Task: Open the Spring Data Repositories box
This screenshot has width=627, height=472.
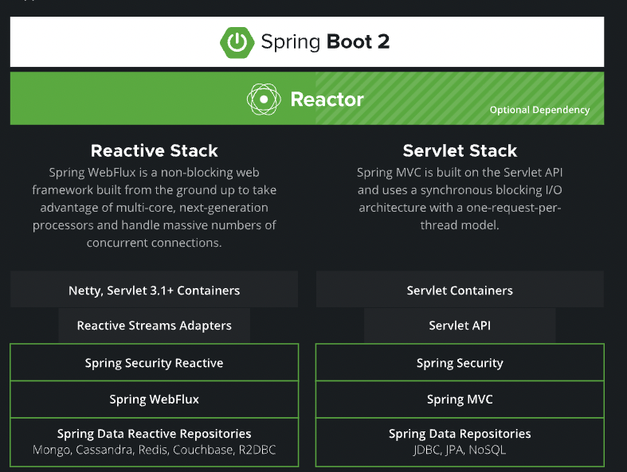Action: tap(460, 442)
